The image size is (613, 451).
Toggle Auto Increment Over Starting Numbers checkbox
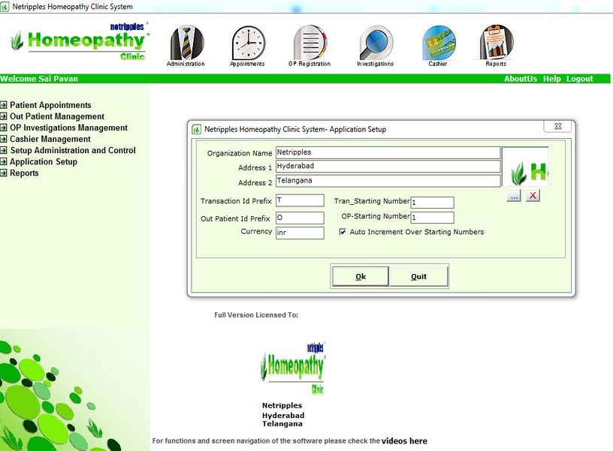point(343,232)
